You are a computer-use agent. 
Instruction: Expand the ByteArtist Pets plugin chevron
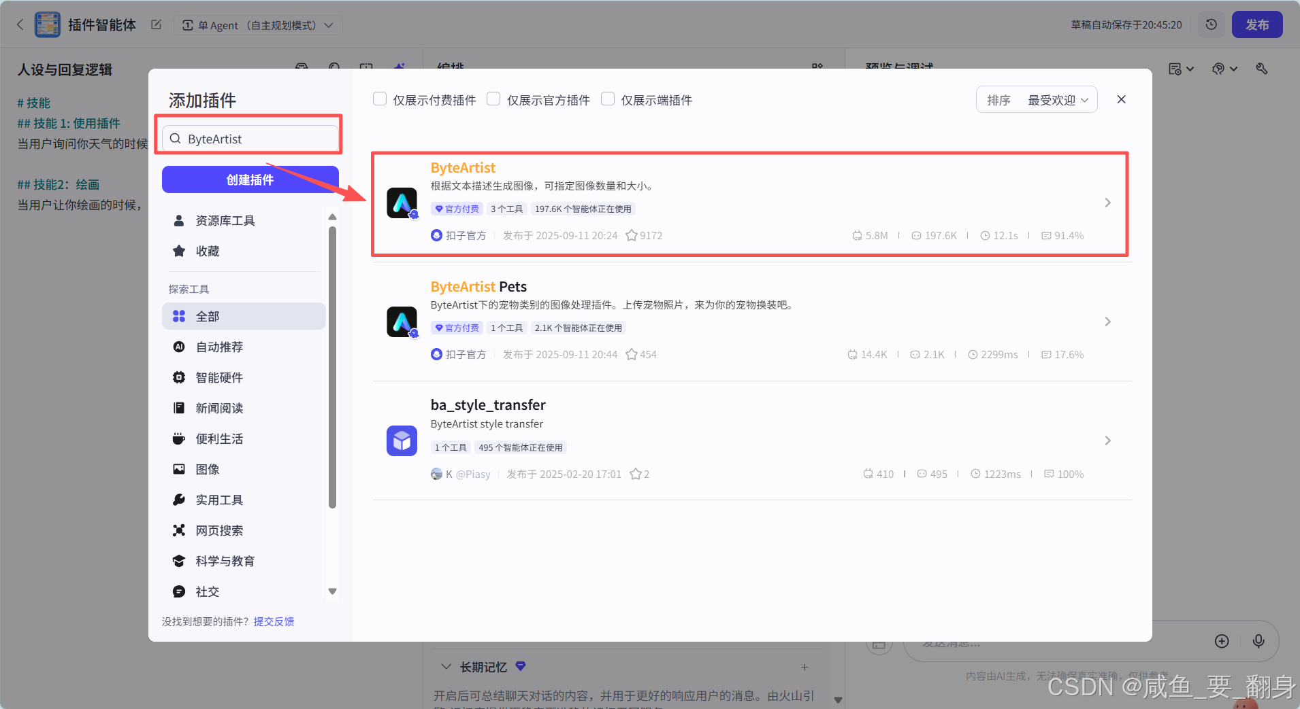pyautogui.click(x=1107, y=322)
